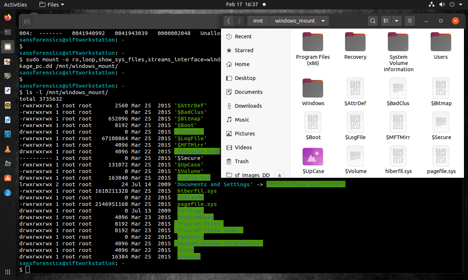
Task: Open the Activities overview
Action: [15, 4]
